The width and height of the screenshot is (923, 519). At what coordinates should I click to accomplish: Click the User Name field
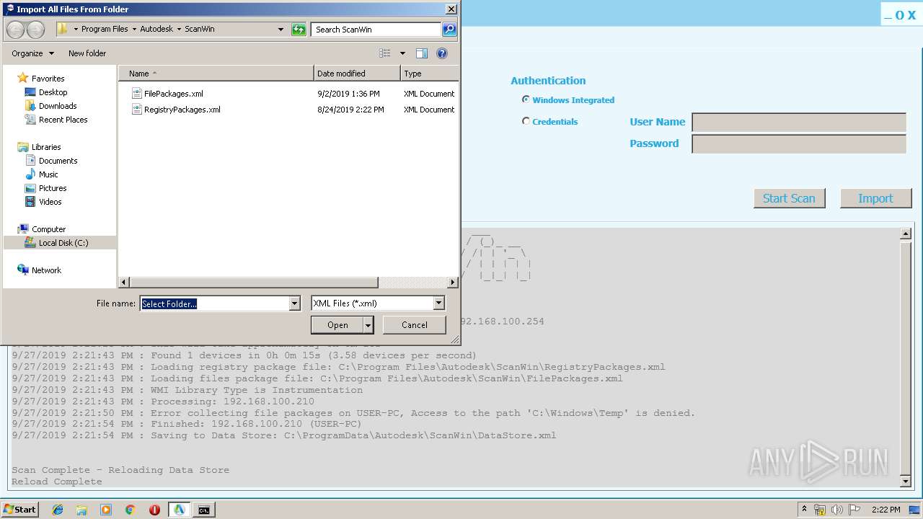pyautogui.click(x=799, y=123)
